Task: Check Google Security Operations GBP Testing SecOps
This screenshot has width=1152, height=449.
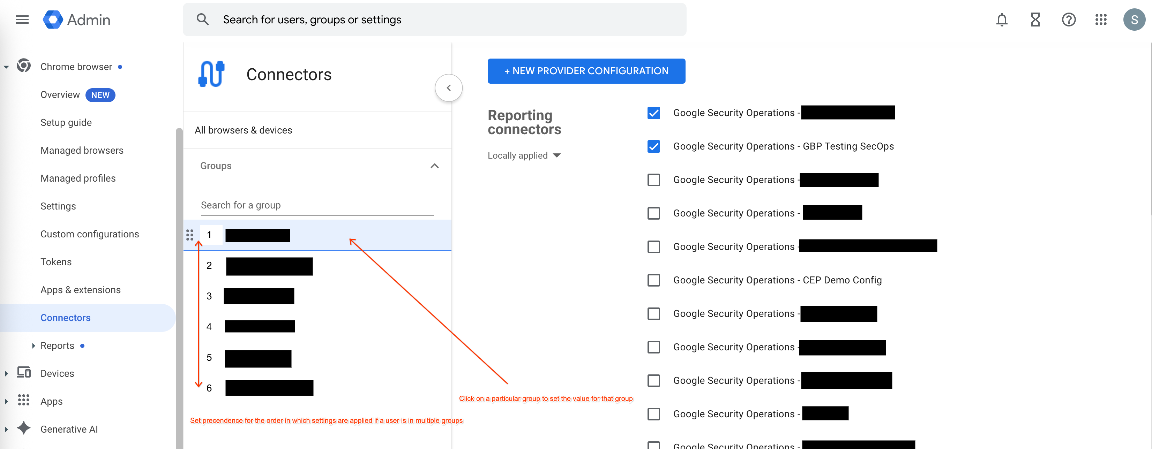Action: [x=654, y=146]
